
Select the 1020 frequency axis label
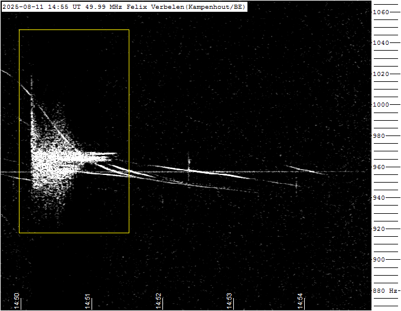coord(381,74)
